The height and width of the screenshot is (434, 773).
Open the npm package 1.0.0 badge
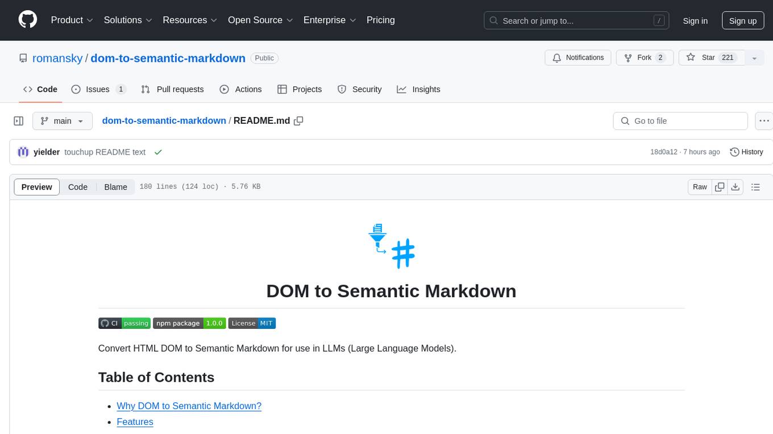pyautogui.click(x=189, y=323)
